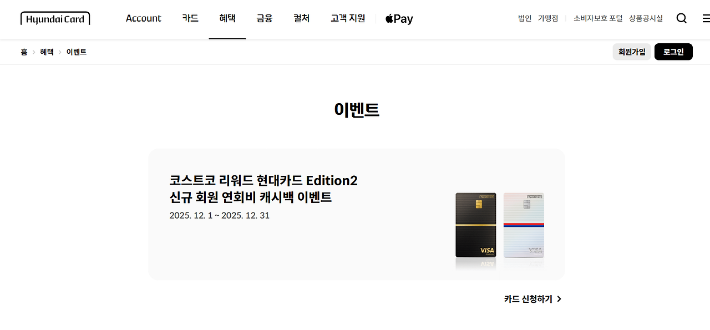The width and height of the screenshot is (710, 330).
Task: Select the 혜택 menu tab
Action: [227, 18]
